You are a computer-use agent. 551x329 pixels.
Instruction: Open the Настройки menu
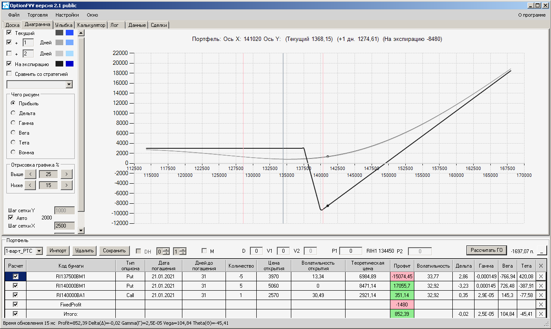pos(67,15)
